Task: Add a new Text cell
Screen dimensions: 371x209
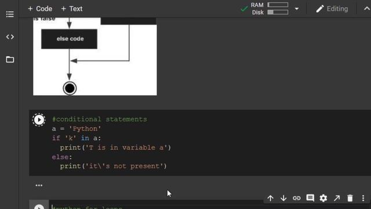Action: pos(72,9)
